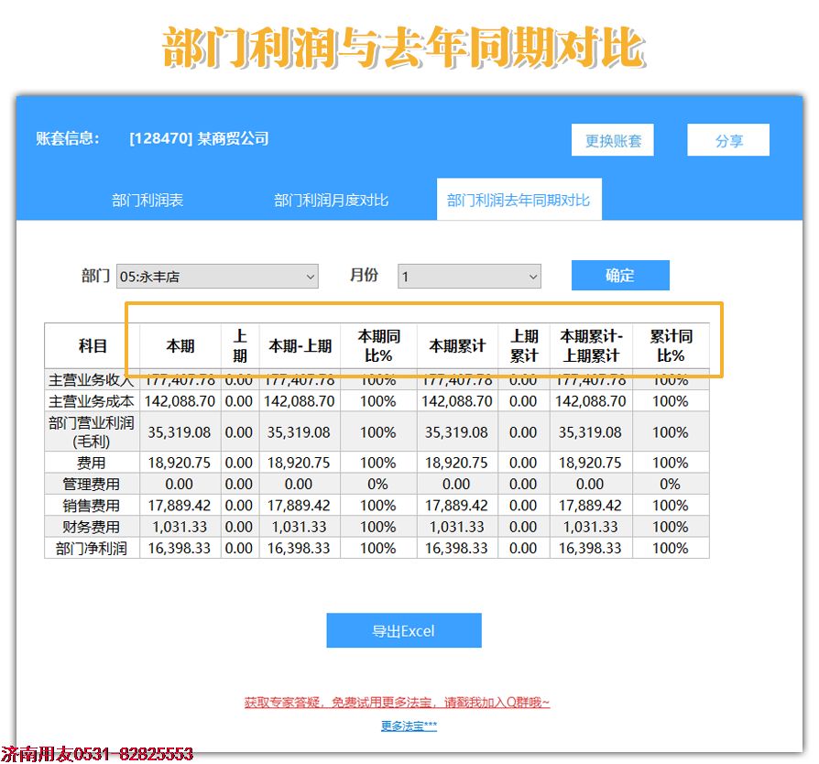Click the 本期累计 column header

pyautogui.click(x=457, y=345)
